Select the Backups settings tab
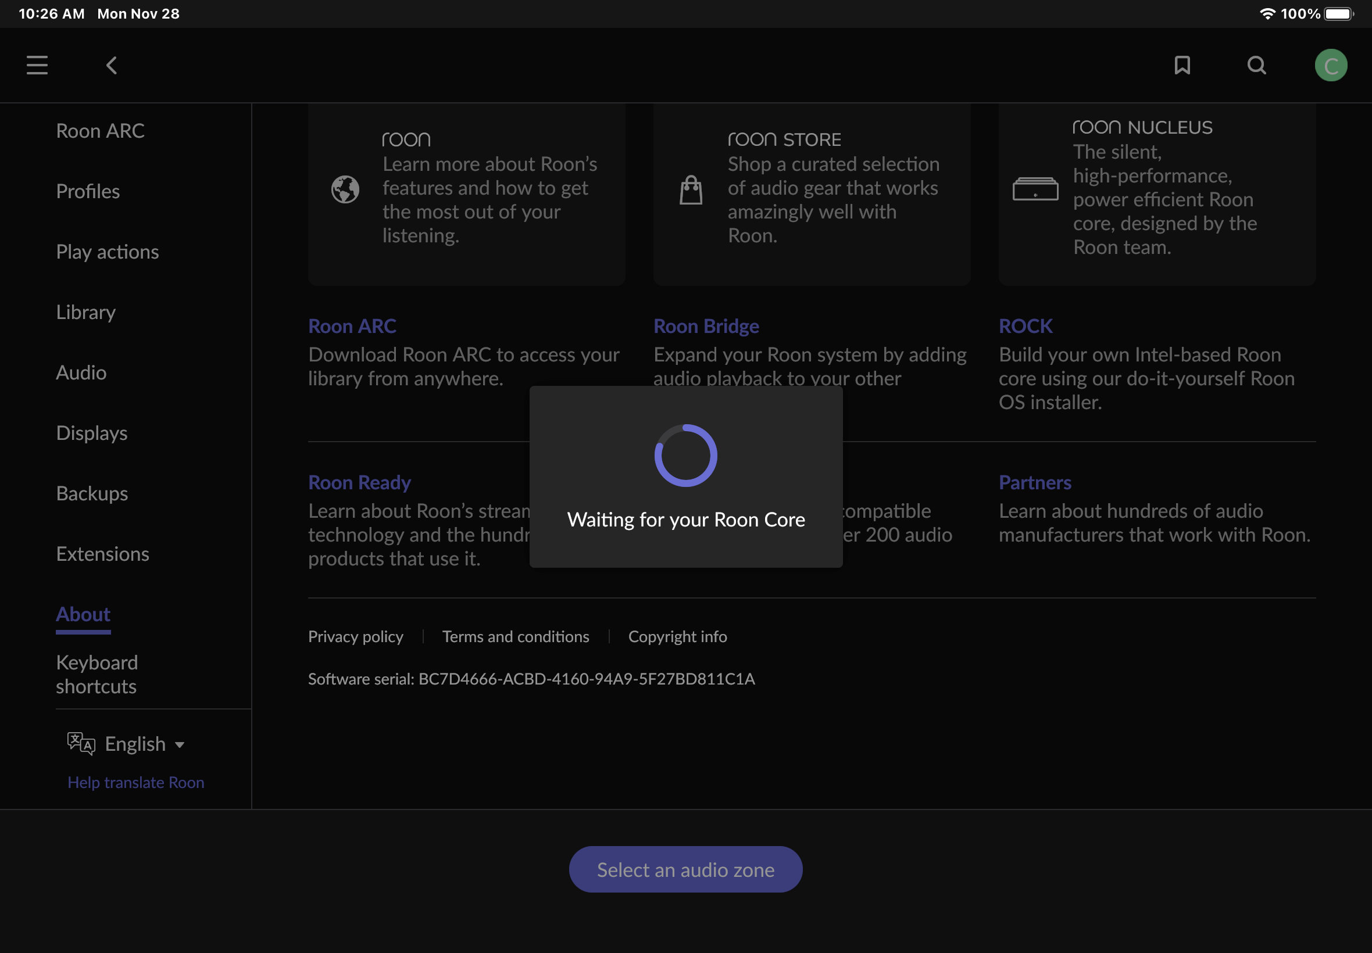This screenshot has width=1372, height=953. (92, 493)
